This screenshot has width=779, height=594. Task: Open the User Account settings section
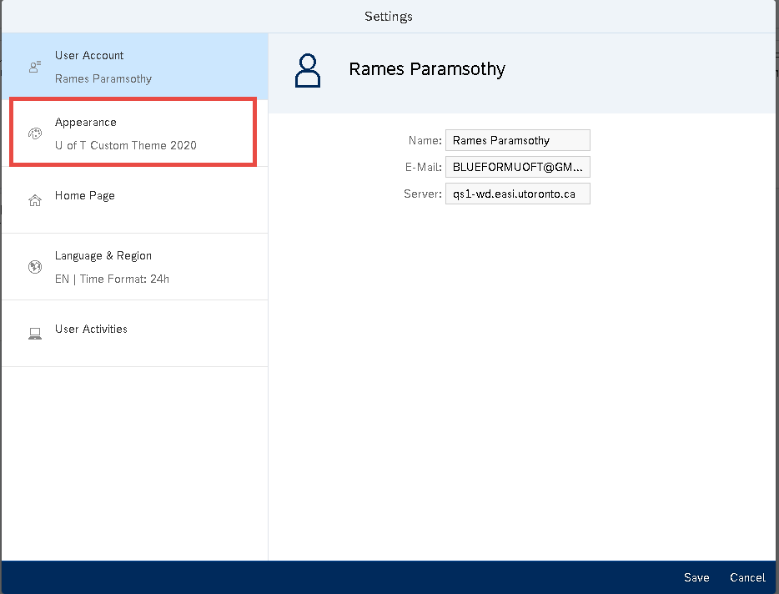(134, 67)
